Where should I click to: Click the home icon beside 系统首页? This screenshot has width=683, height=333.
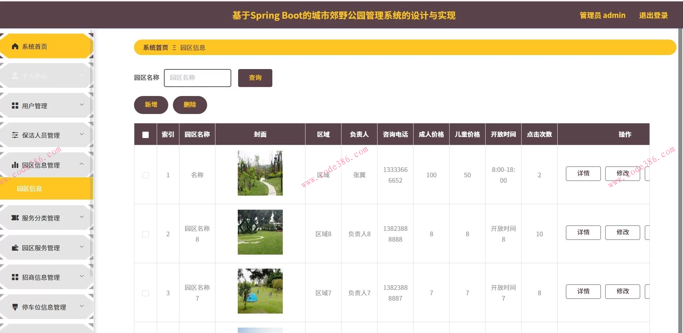15,46
